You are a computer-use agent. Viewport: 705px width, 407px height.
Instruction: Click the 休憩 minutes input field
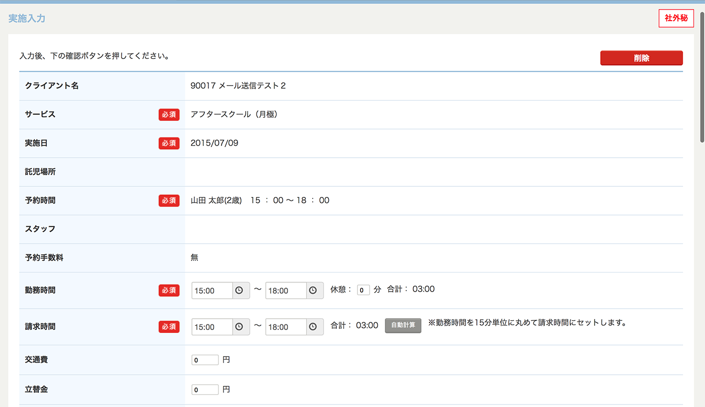coord(363,290)
